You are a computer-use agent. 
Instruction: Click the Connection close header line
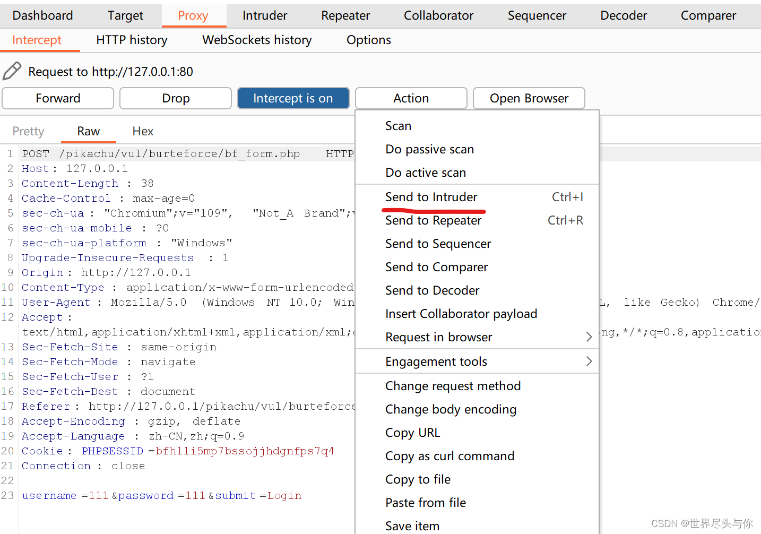[83, 466]
